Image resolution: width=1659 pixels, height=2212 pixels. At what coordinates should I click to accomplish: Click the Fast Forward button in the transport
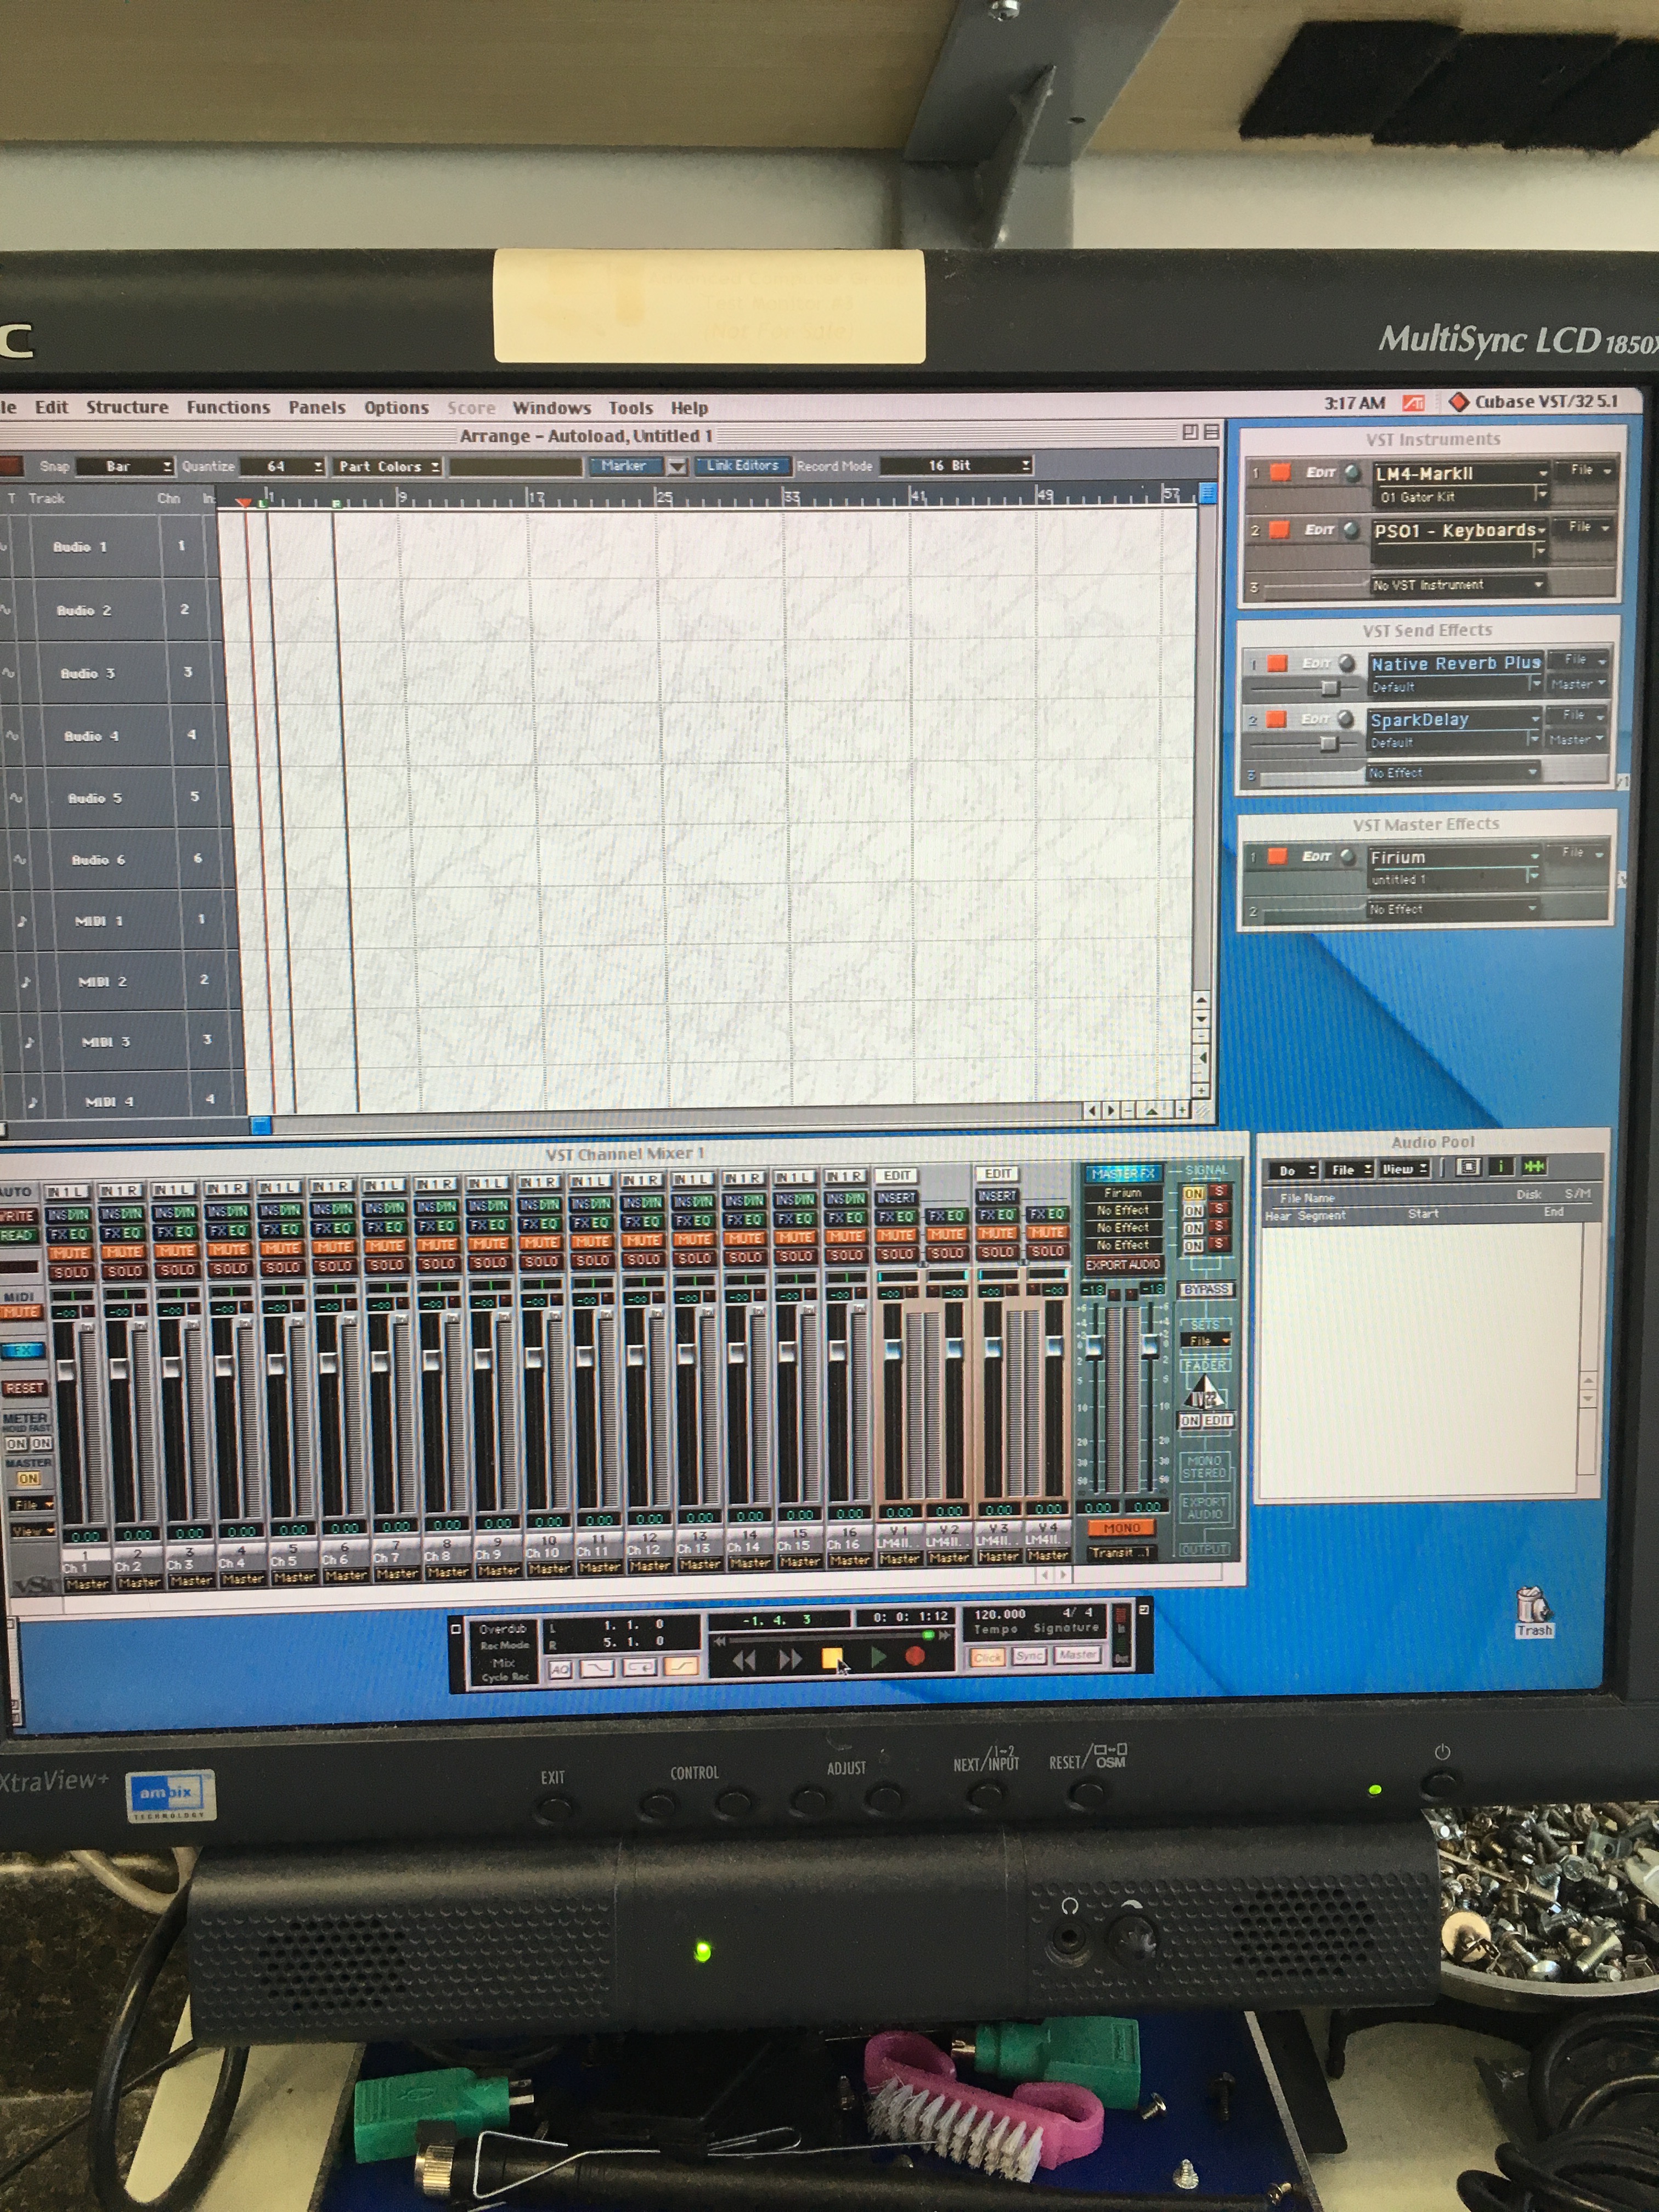(x=790, y=1659)
